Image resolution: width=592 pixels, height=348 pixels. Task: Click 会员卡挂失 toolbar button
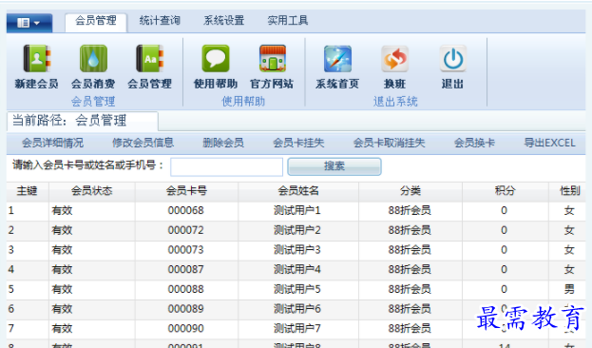tap(298, 143)
